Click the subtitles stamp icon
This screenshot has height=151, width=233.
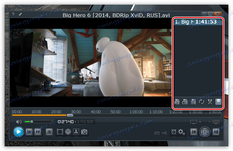tap(76, 132)
